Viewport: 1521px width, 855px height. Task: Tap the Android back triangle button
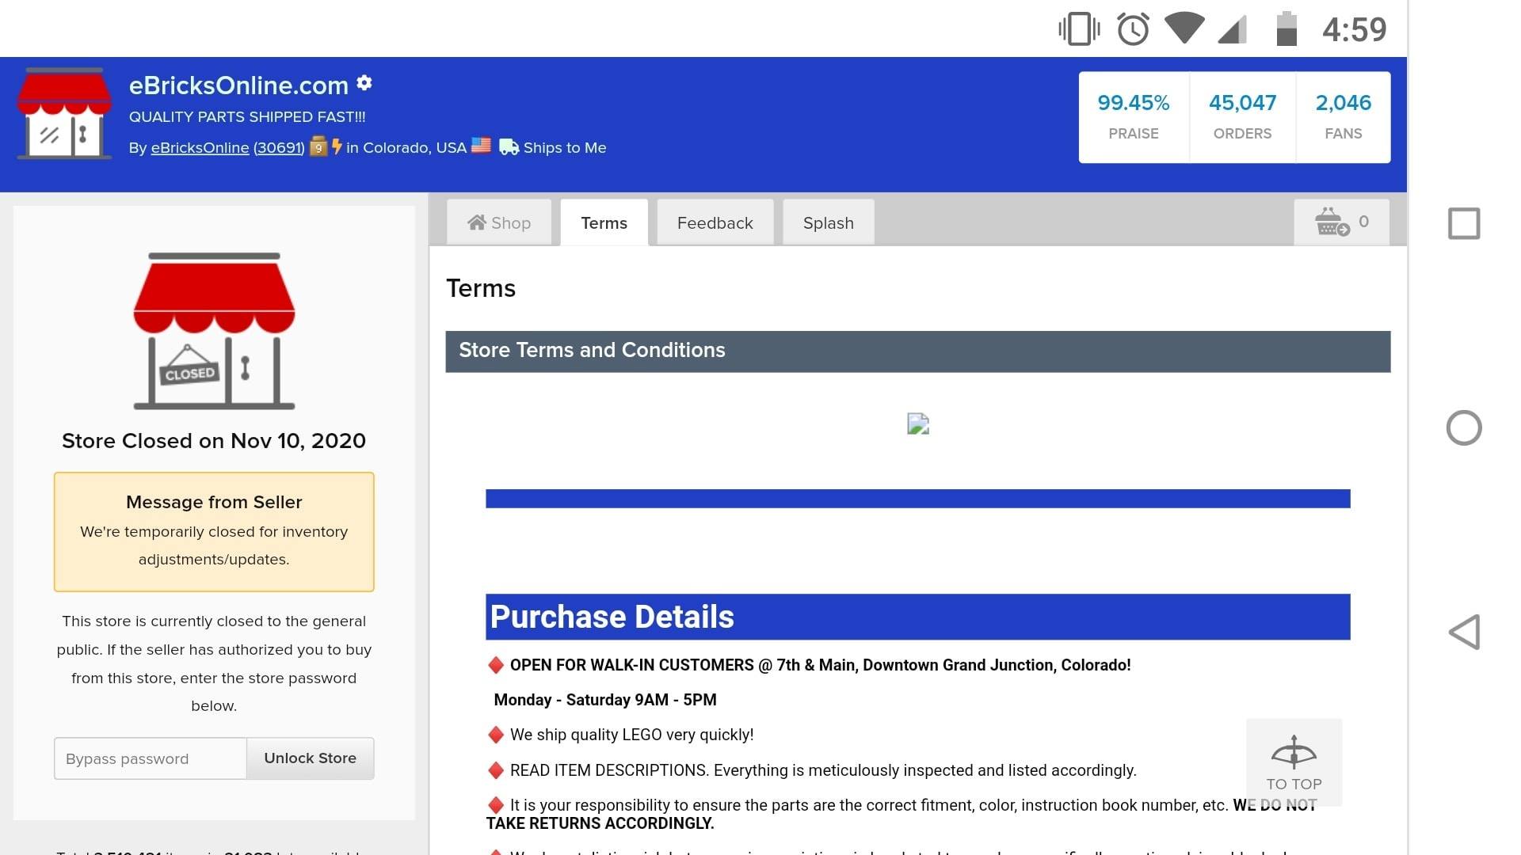pyautogui.click(x=1464, y=632)
